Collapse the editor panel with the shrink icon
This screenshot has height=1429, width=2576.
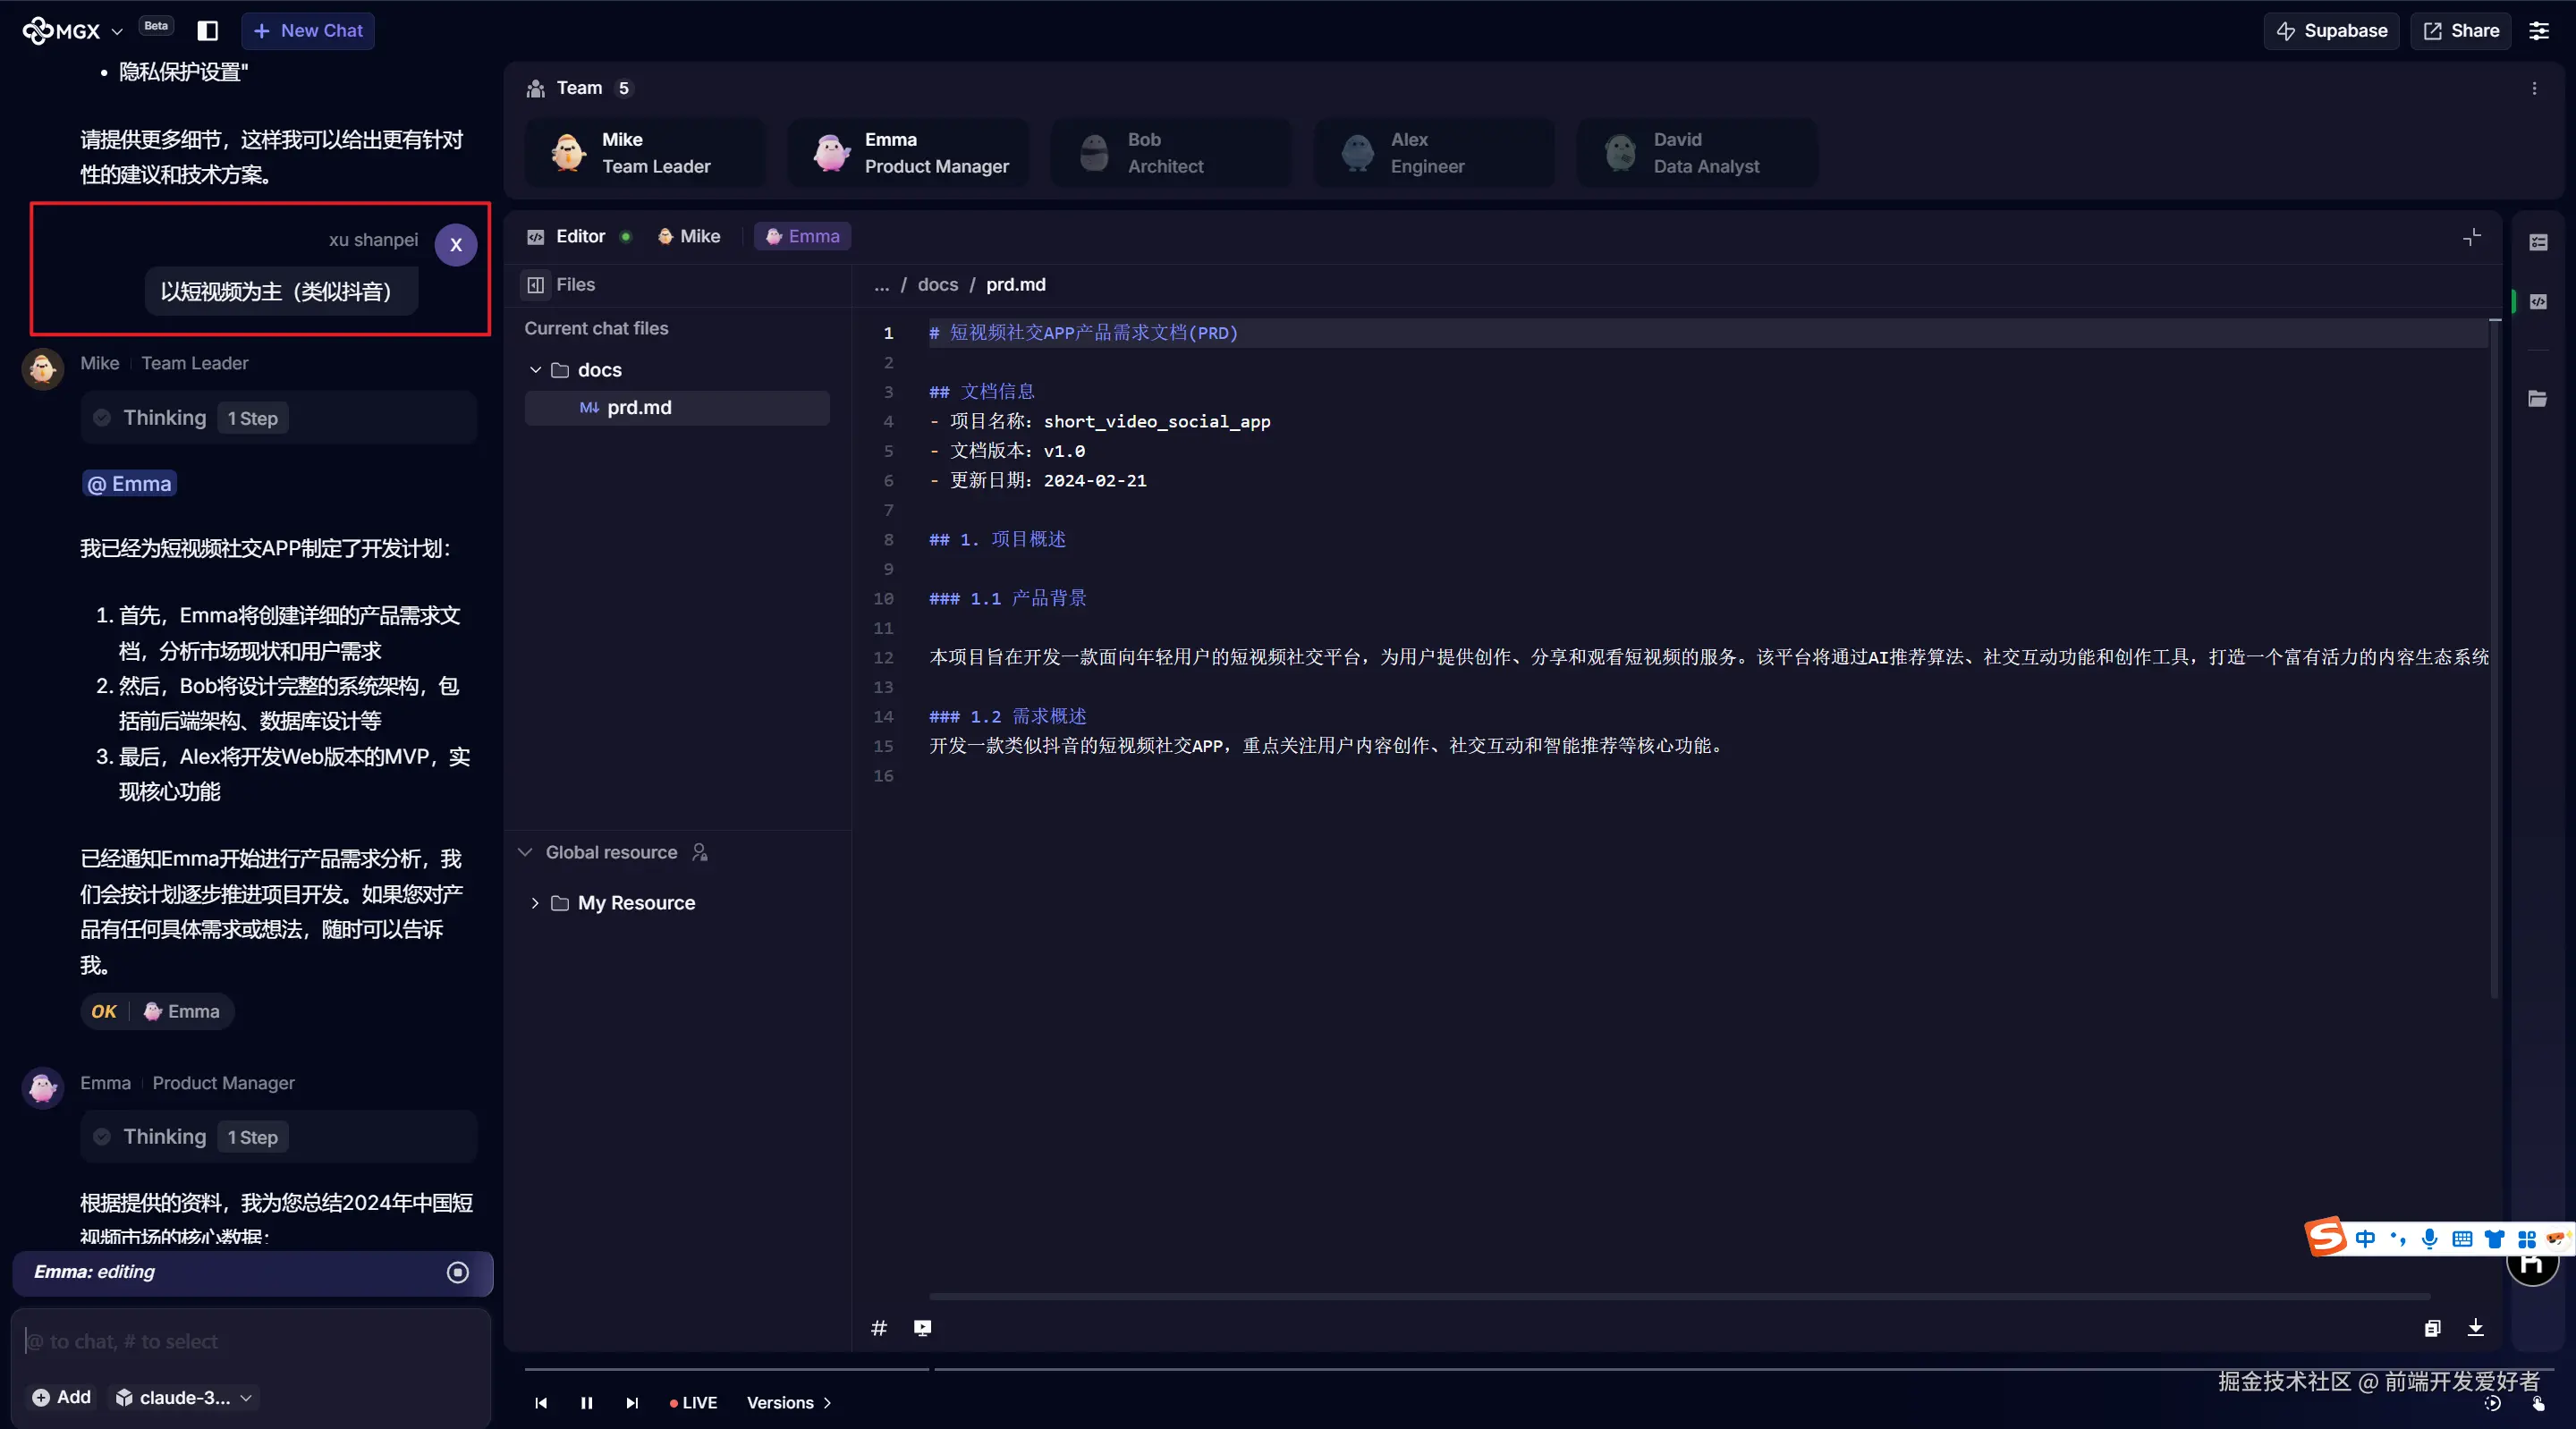[x=2471, y=237]
